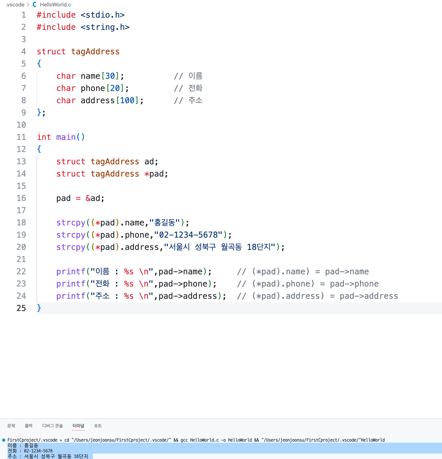Image resolution: width=442 pixels, height=459 pixels.
Task: Click the C file icon in breadcrumb
Action: pos(35,5)
